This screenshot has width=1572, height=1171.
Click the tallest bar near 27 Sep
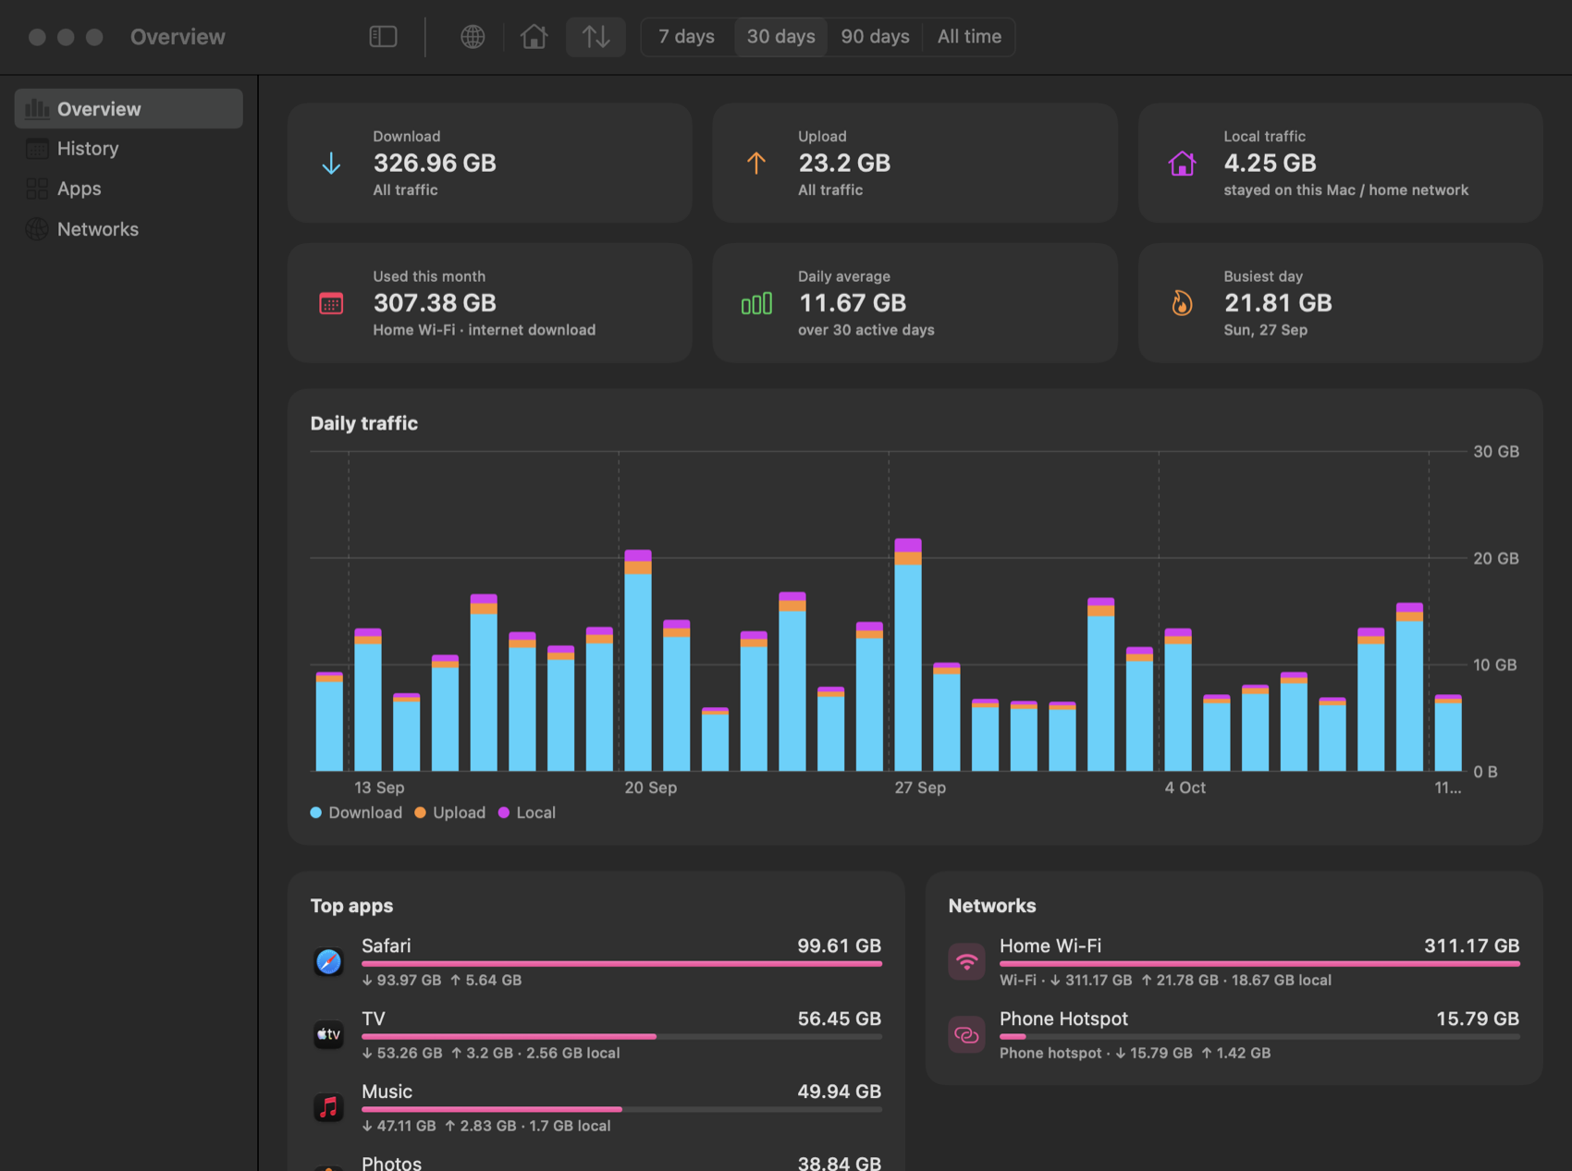pyautogui.click(x=908, y=654)
